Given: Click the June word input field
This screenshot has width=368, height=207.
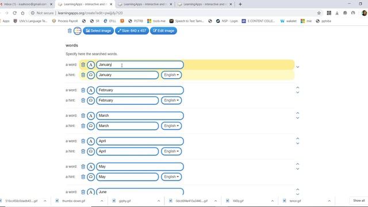Looking at the screenshot, I should pyautogui.click(x=140, y=191).
